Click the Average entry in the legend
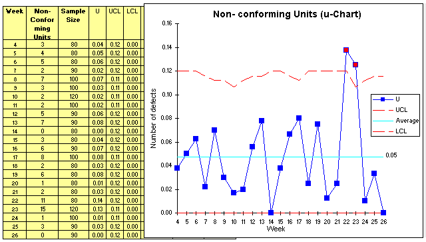Screen dimensions: 426x242 [395, 121]
